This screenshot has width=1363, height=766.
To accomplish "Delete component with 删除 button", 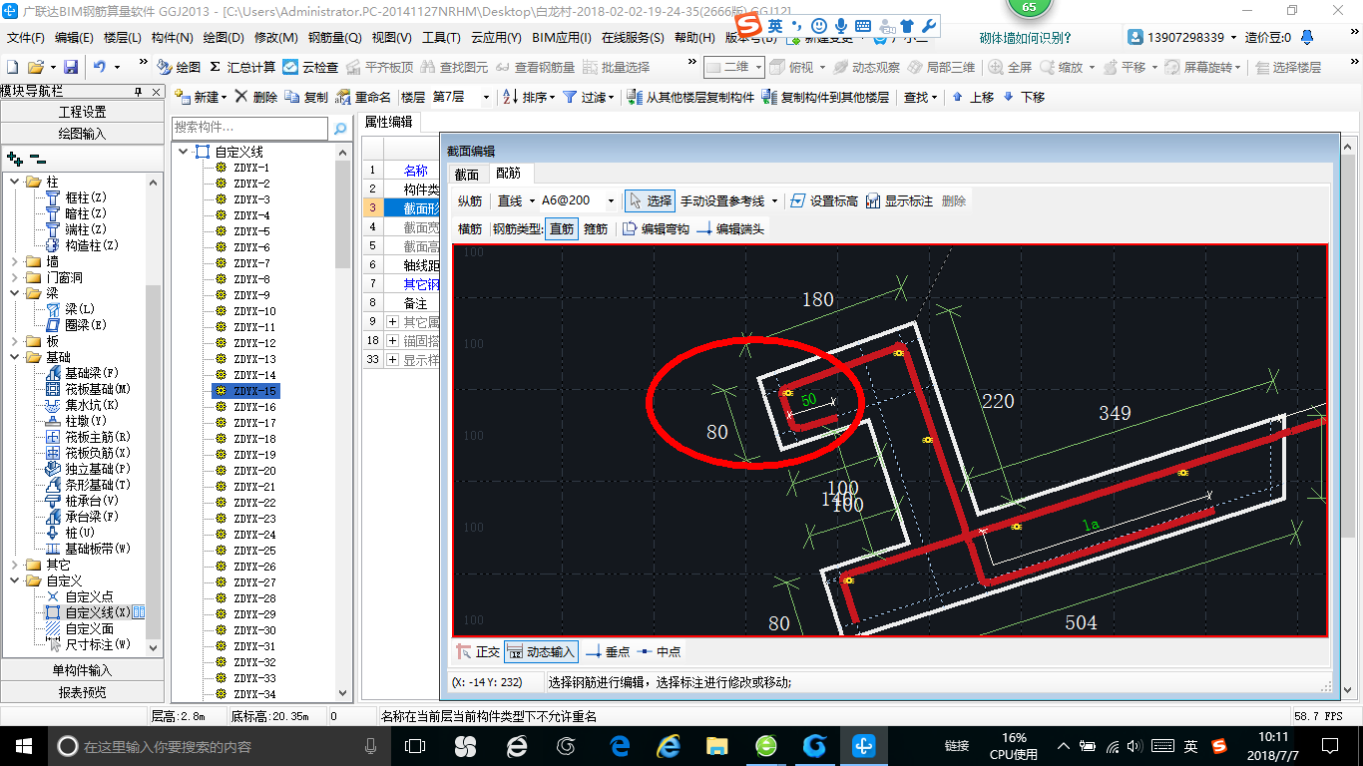I will tap(257, 97).
